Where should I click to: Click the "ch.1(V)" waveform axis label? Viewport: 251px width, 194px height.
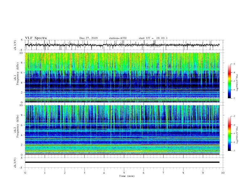pos(15,45)
